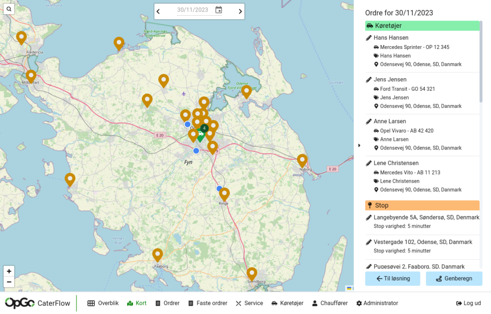
Task: Click the Til løsning button
Action: point(392,279)
